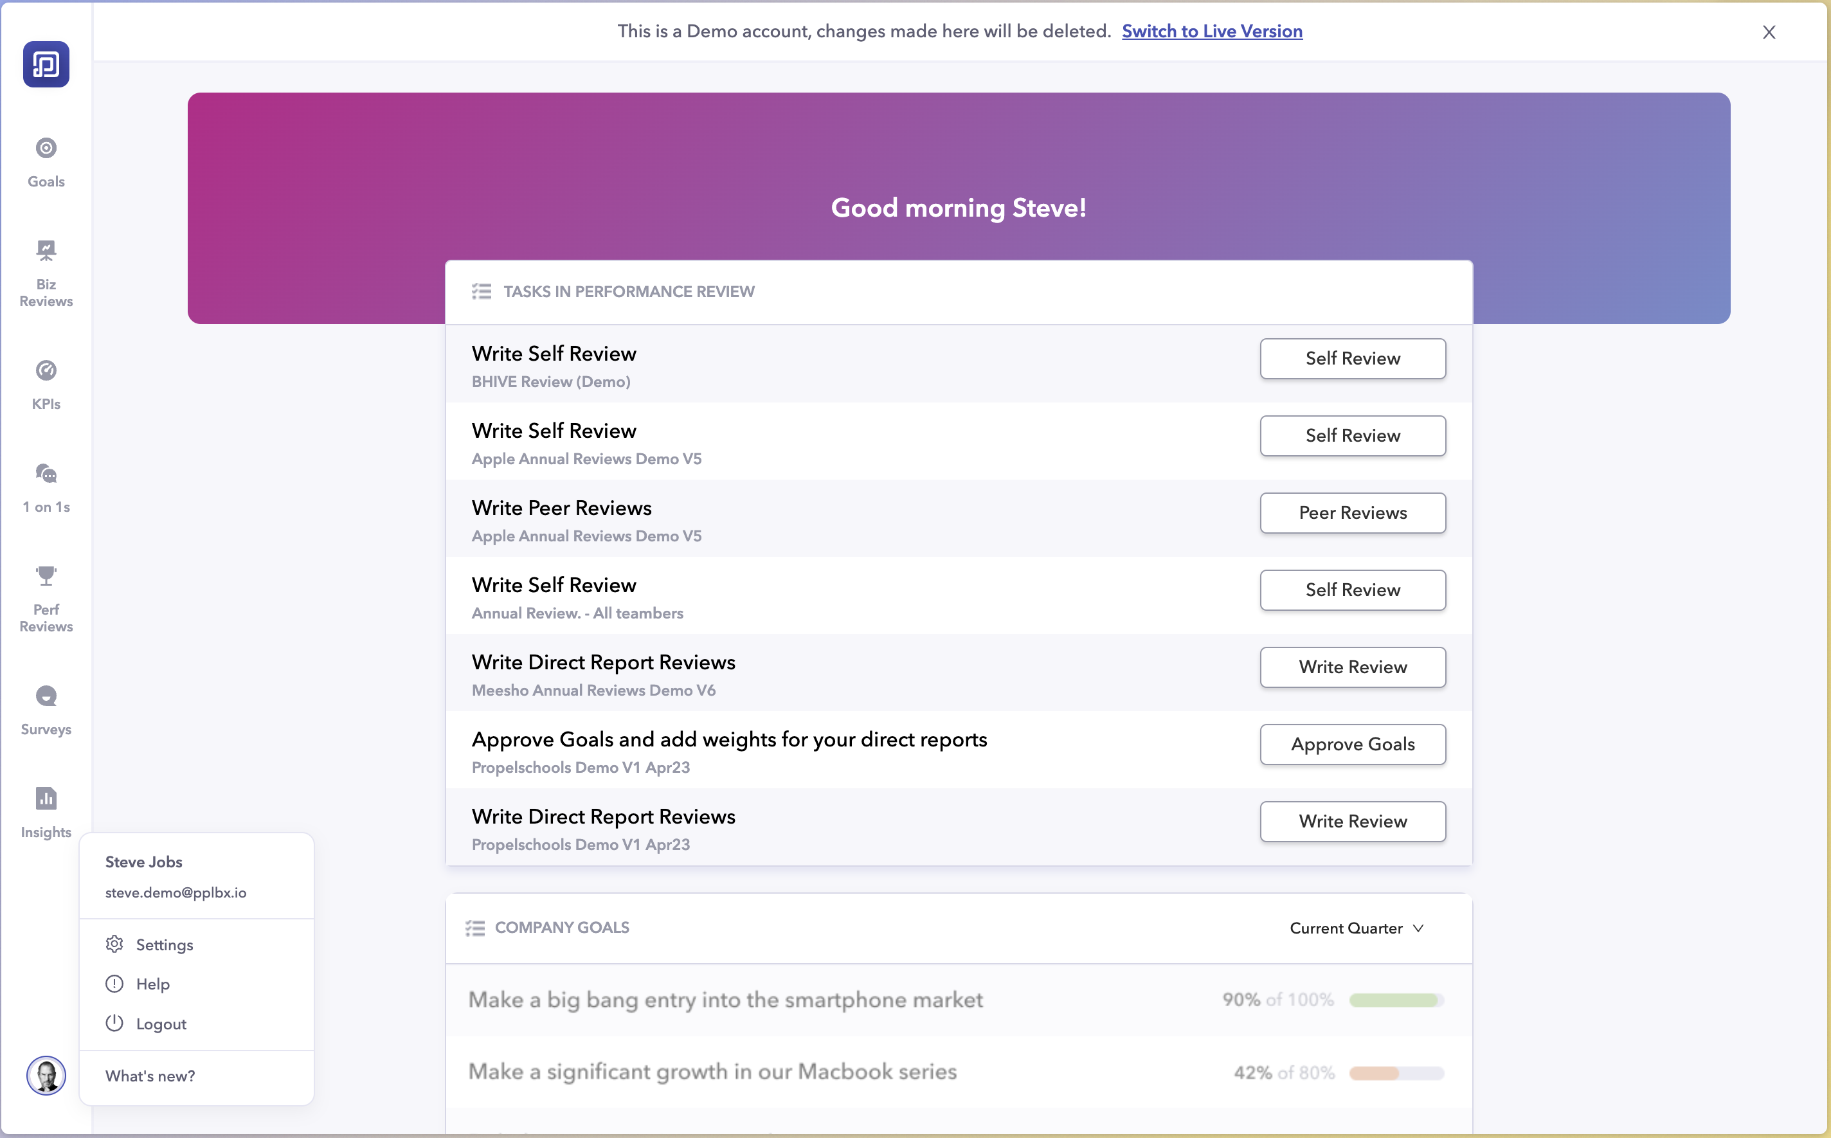Screen dimensions: 1831x1138
Task: Click the Meesho Annual Reviews Demo V6 subtitle
Action: point(594,690)
